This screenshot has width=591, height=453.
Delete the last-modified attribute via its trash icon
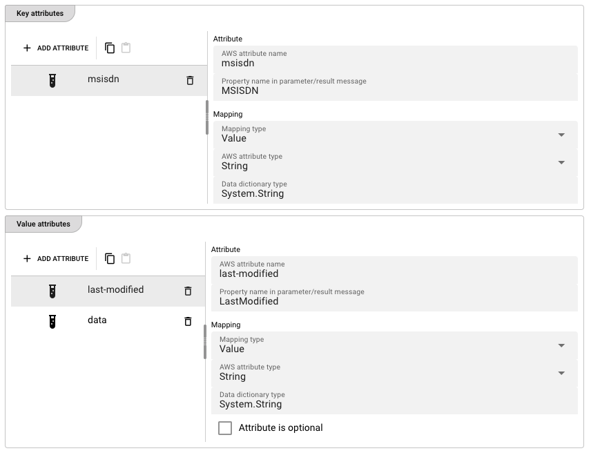(188, 291)
